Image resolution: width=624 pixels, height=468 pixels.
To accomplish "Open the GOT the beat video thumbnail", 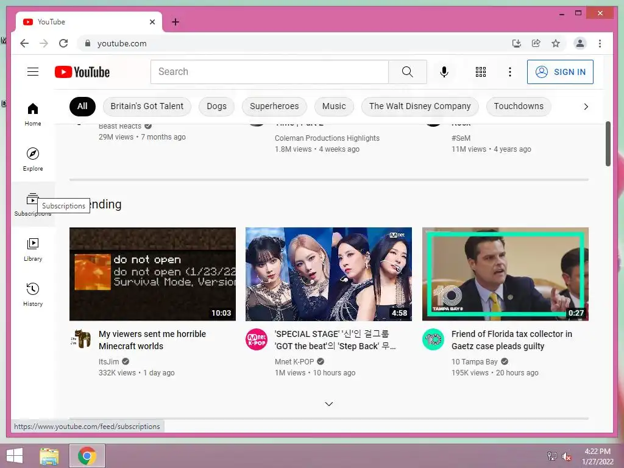I will point(328,274).
